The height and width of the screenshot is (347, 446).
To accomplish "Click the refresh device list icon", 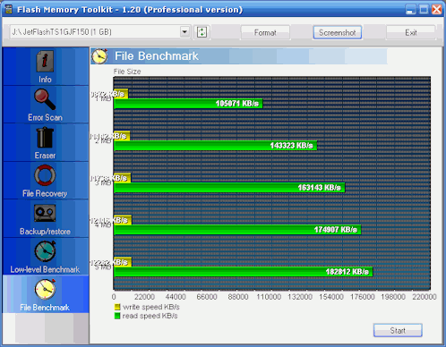I will tap(202, 32).
